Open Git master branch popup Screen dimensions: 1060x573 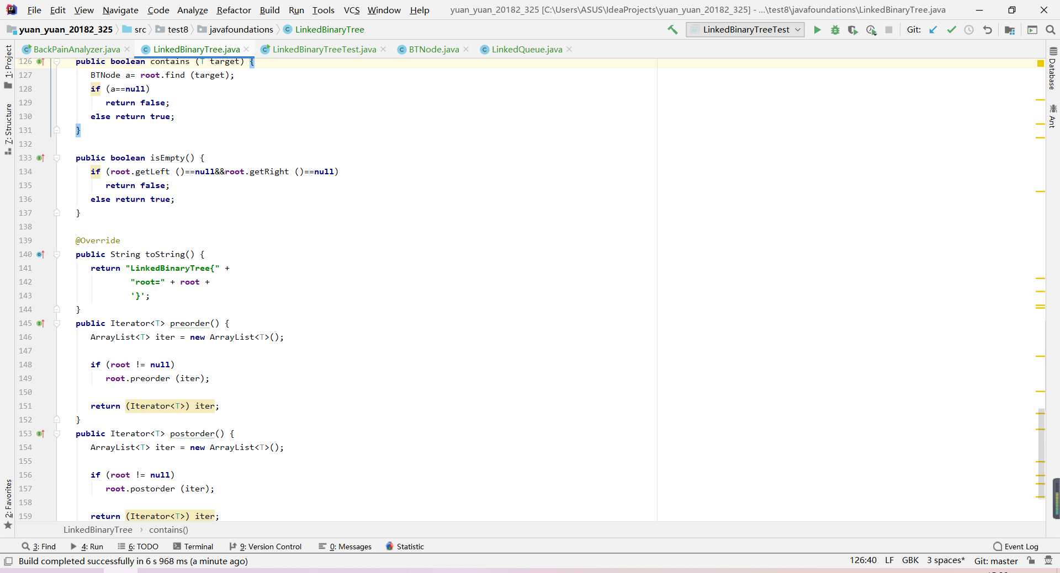click(x=996, y=561)
